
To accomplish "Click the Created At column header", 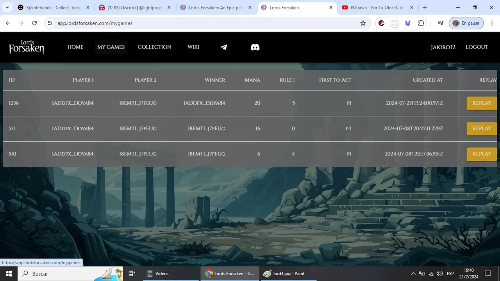I will pyautogui.click(x=428, y=80).
